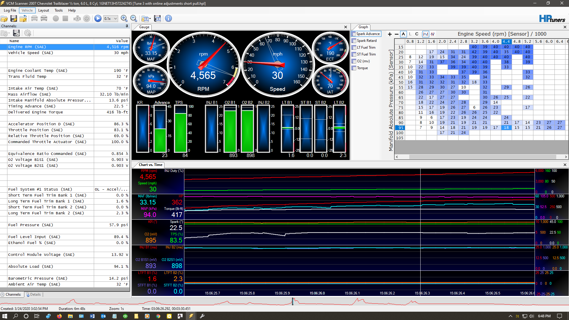The width and height of the screenshot is (569, 320).
Task: Open the layout folder dropdown icon
Action: pyautogui.click(x=146, y=19)
